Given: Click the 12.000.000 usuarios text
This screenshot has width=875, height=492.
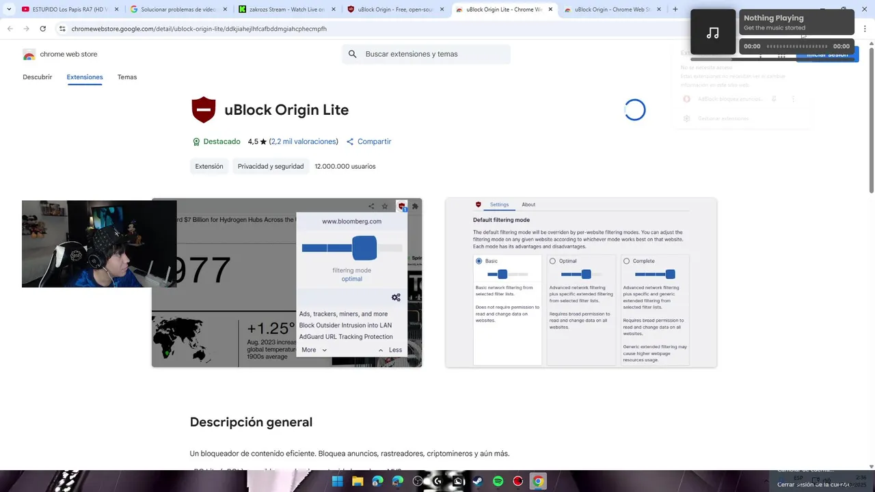Looking at the screenshot, I should click(x=345, y=166).
